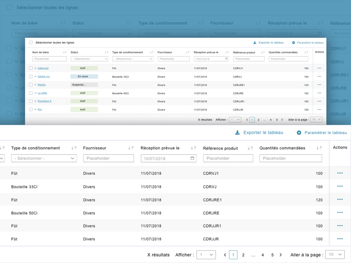Click the Fournisseur Placeholder field in bottom table
This screenshot has height=263, width=351.
click(x=108, y=158)
